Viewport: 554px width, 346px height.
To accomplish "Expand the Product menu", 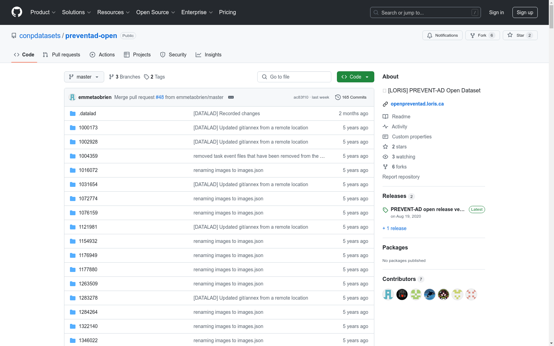I will point(43,12).
